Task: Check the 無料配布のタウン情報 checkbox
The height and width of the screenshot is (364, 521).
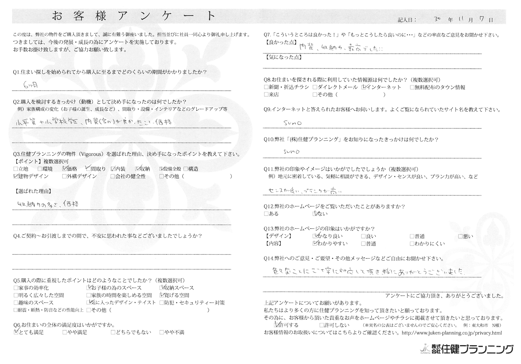Action: 412,87
